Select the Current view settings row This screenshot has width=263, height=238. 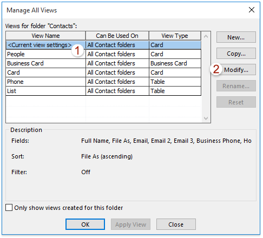[103, 45]
